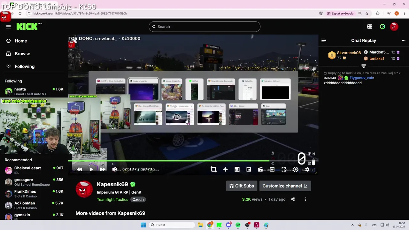Open video more-options three dots
This screenshot has height=230, width=409.
pos(305,199)
